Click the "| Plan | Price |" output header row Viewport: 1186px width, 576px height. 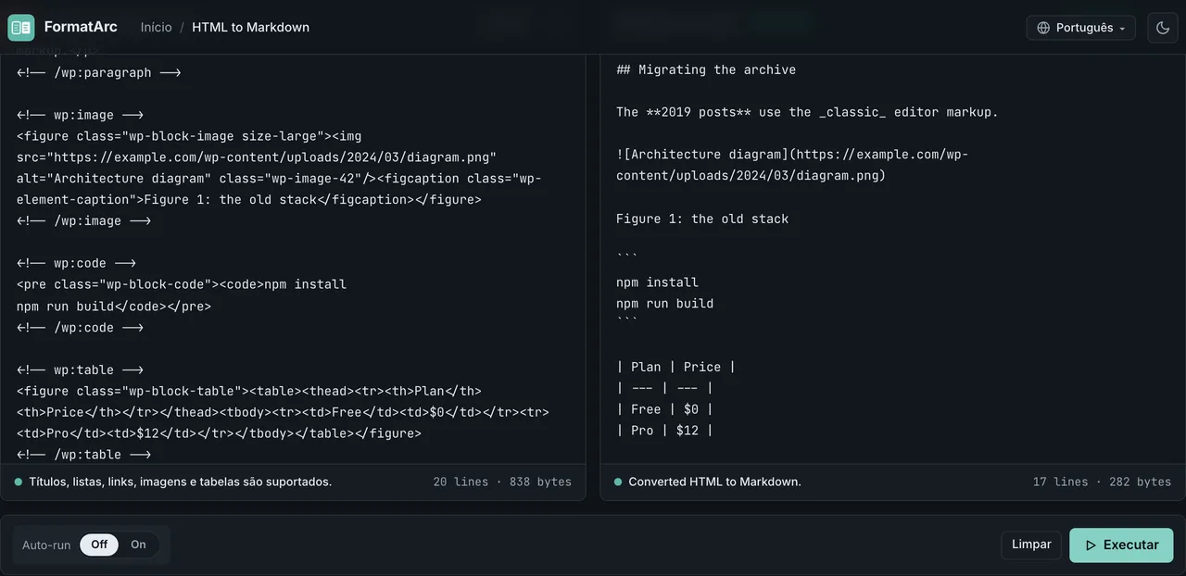pyautogui.click(x=675, y=367)
